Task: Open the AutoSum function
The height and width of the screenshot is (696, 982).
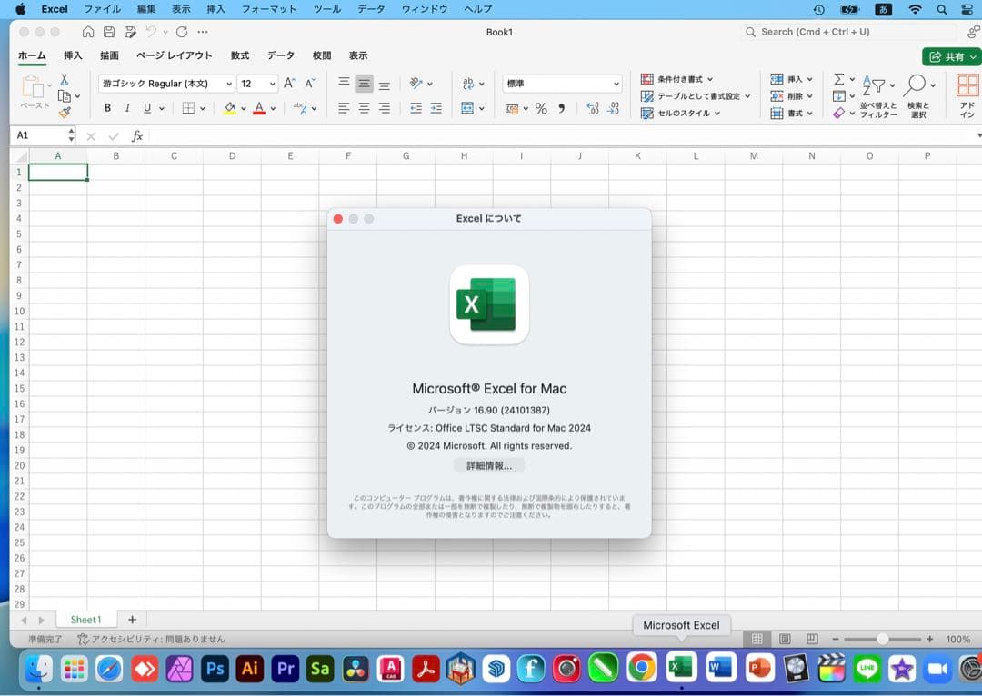Action: [x=838, y=79]
